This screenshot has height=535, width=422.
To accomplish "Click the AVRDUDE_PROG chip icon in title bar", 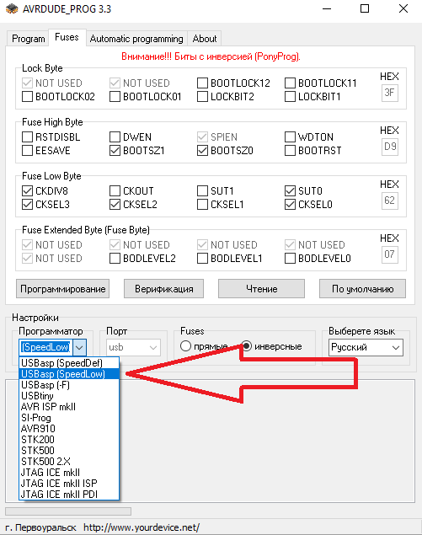I will click(12, 9).
